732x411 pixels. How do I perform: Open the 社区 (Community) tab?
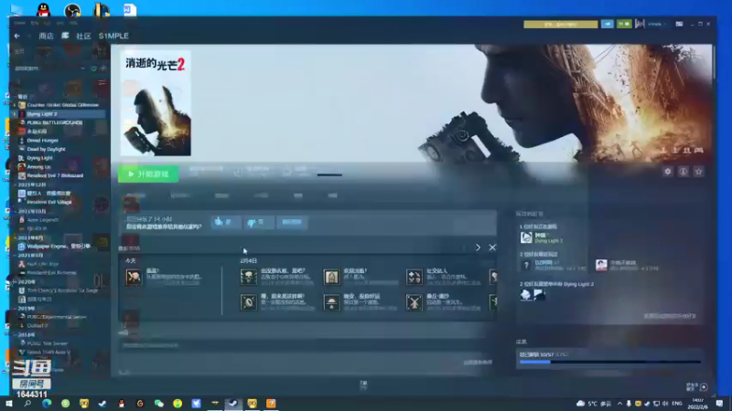[x=83, y=36]
